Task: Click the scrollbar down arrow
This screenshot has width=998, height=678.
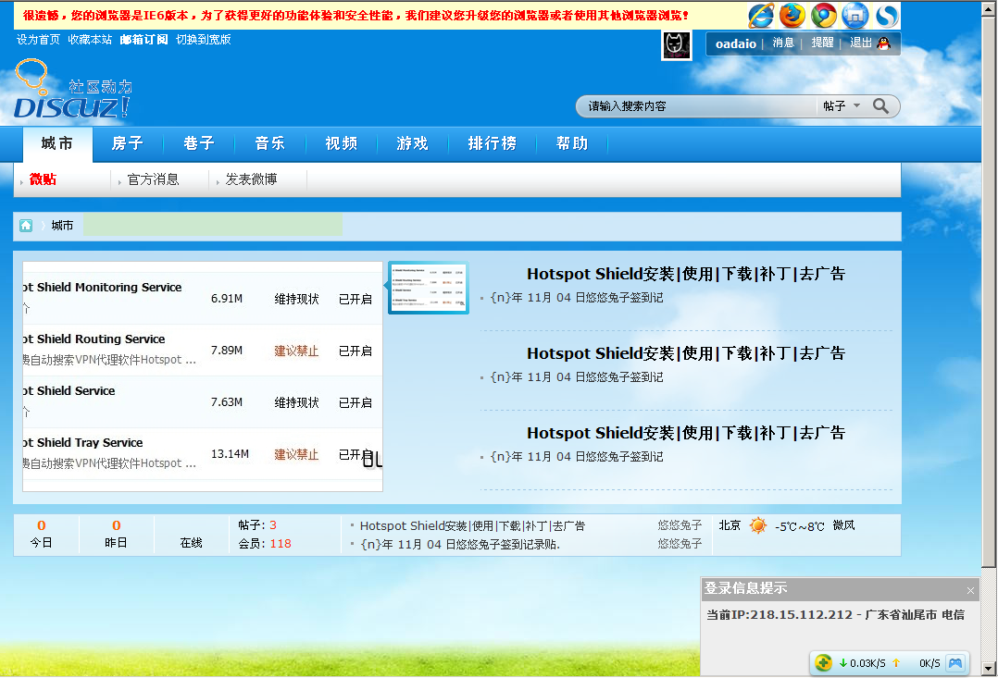Action: [989, 669]
